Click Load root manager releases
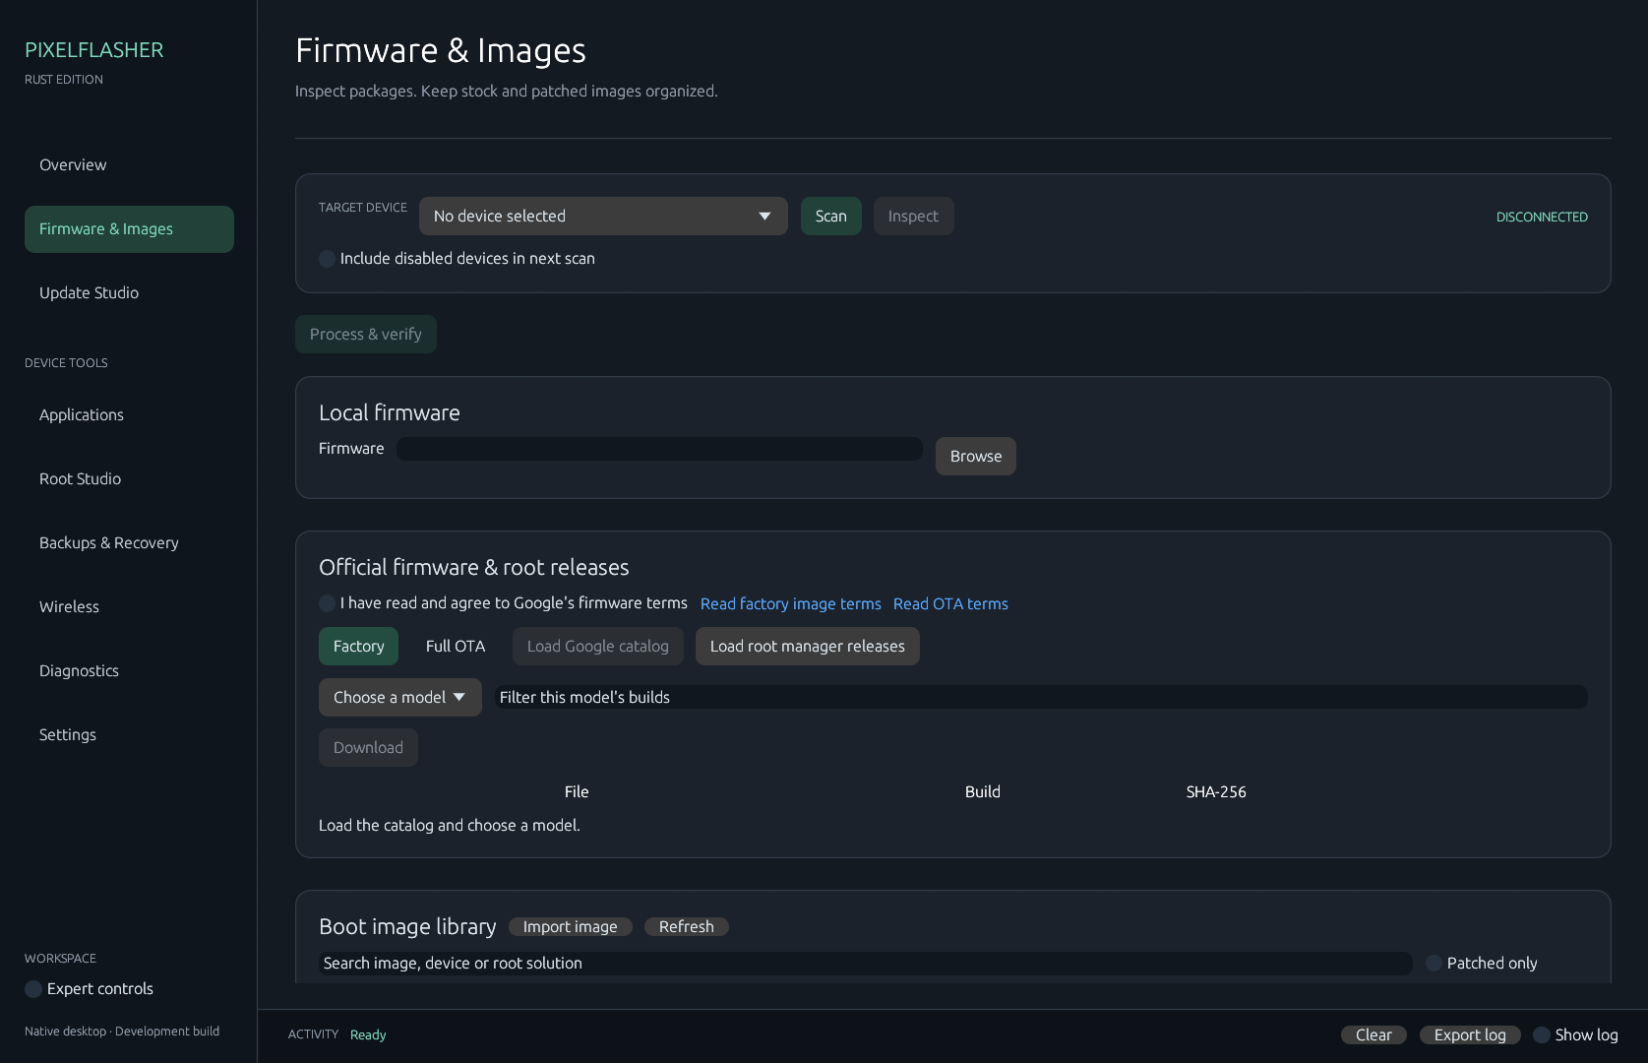1648x1063 pixels. (808, 647)
